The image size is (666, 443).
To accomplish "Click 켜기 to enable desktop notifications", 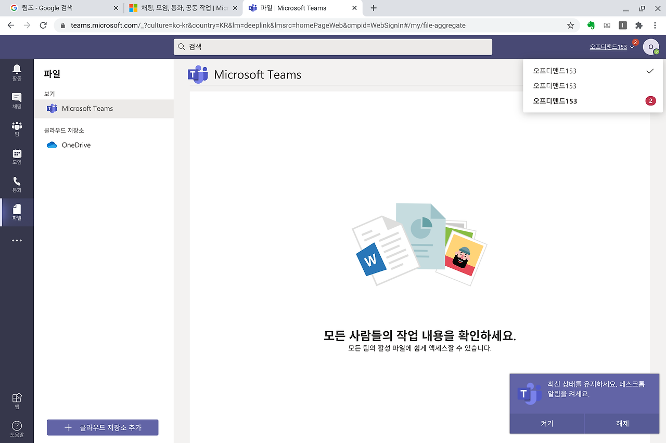I will point(547,423).
